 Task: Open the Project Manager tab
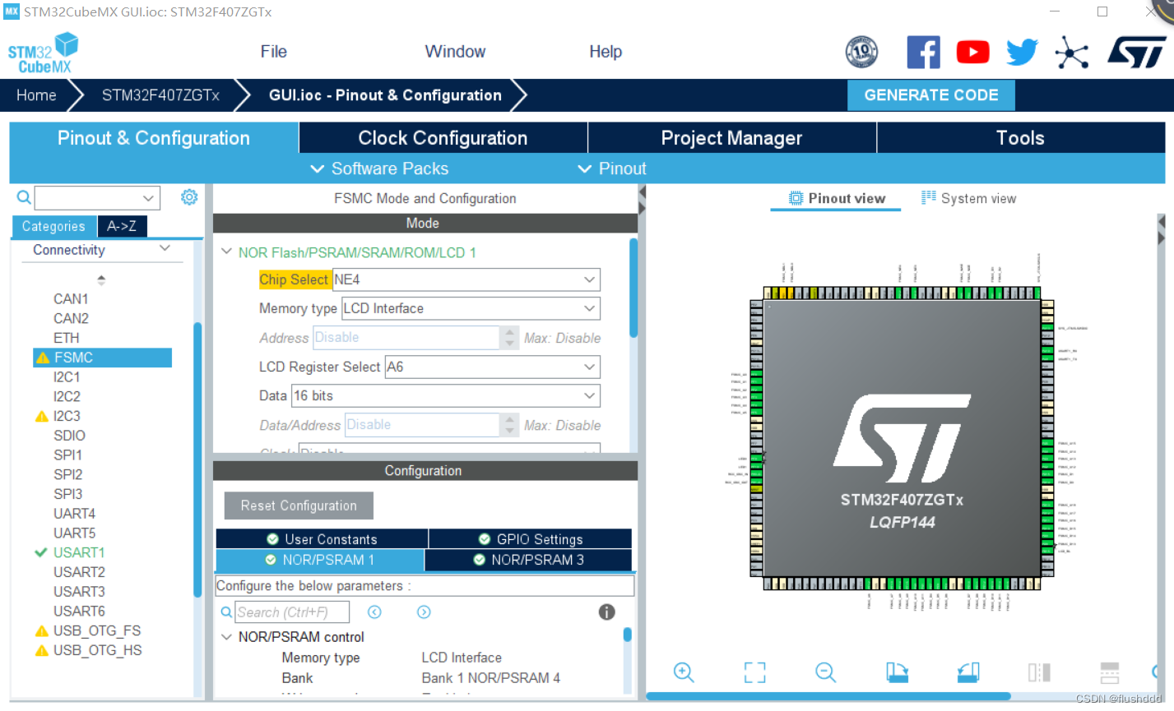click(731, 137)
